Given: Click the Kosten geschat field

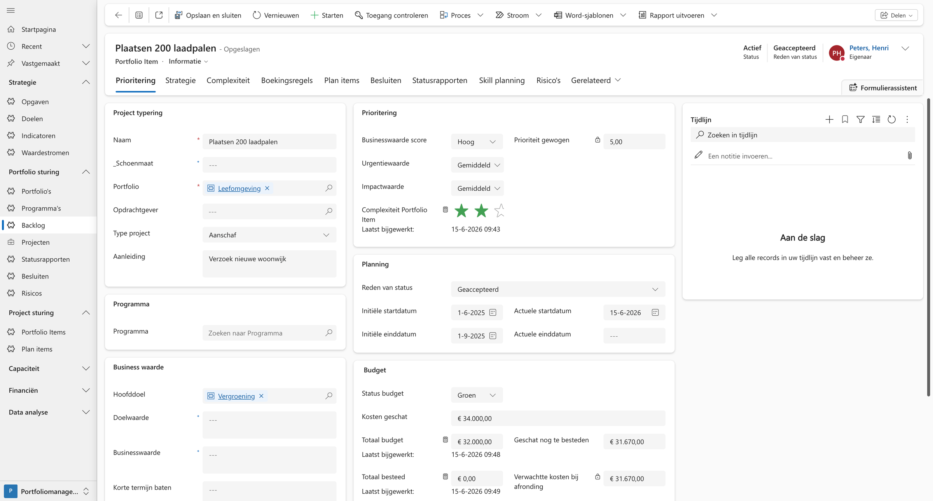Looking at the screenshot, I should [558, 418].
